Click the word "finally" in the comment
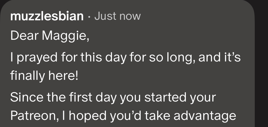Screen dimensions: 268x127 coord(26,75)
